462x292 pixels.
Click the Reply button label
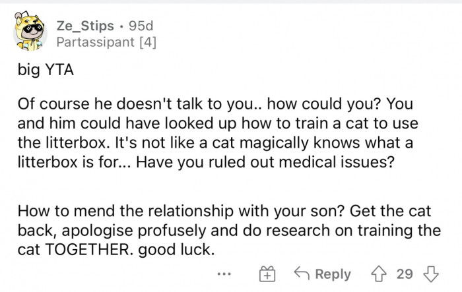point(332,274)
